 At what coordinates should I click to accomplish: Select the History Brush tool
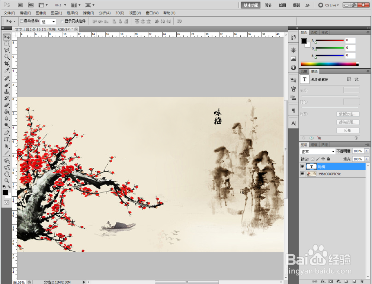(7, 98)
